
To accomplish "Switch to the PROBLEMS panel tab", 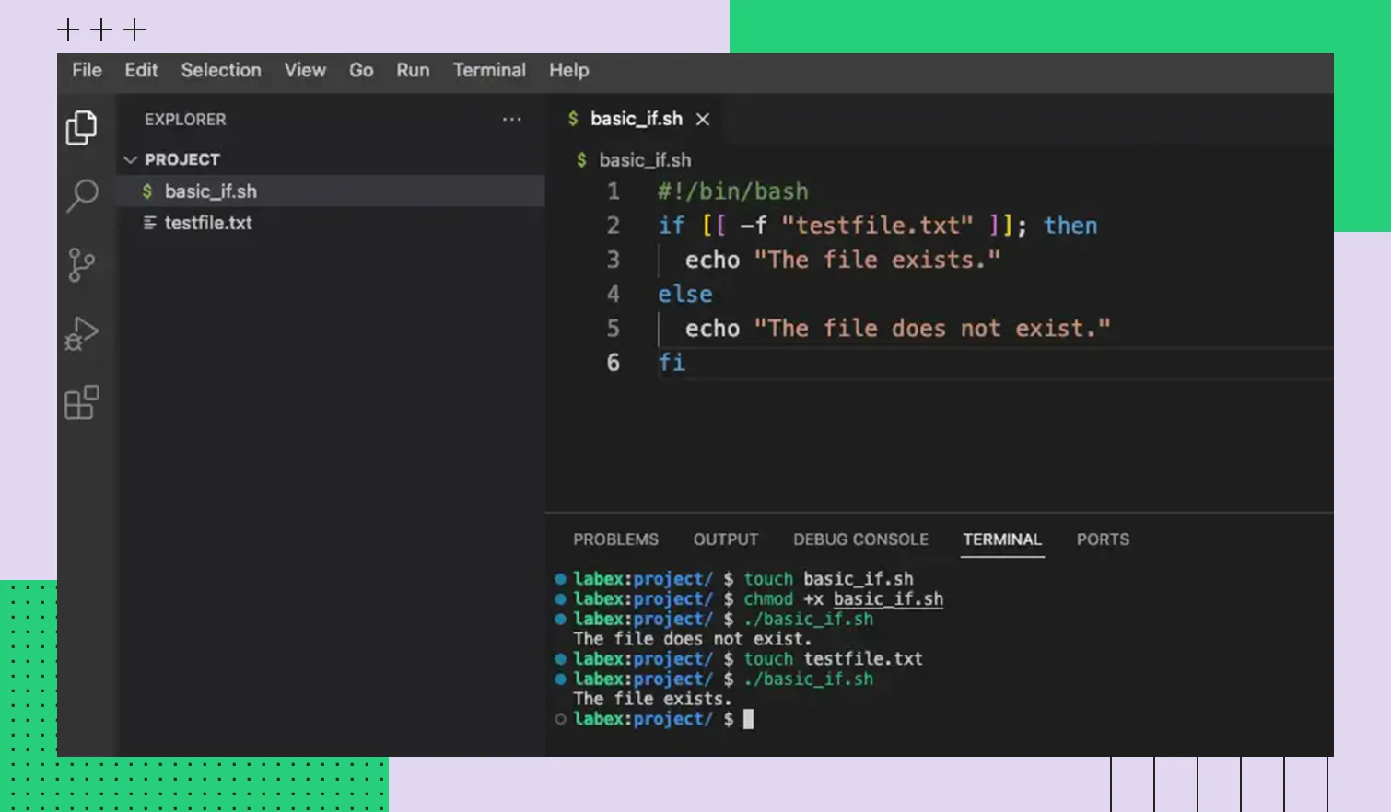I will point(615,539).
